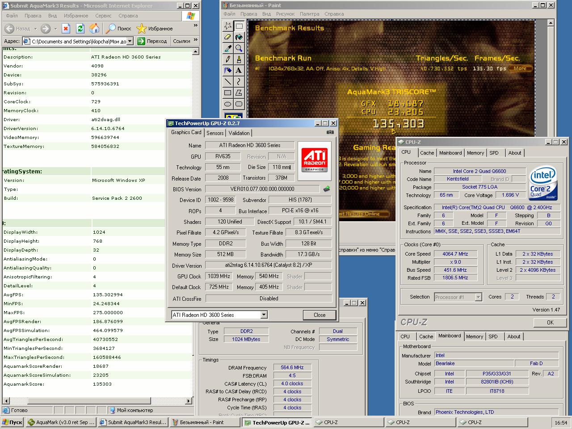Expand the hidden IE toolbar buttons chevron

[195, 26]
